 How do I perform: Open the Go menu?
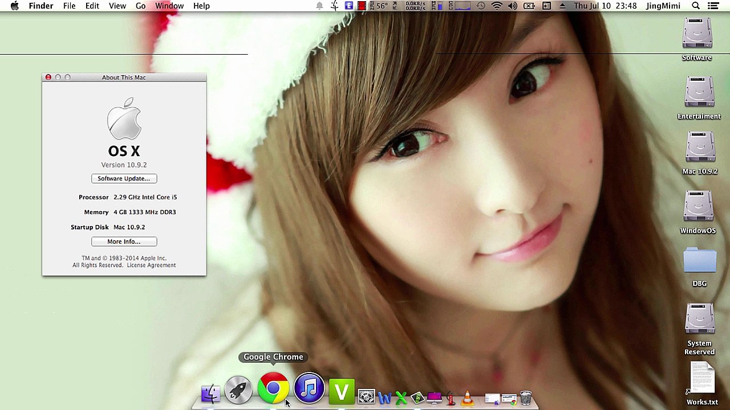pyautogui.click(x=140, y=6)
